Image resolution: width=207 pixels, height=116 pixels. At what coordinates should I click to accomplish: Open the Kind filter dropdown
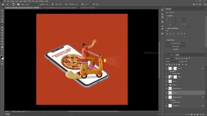pyautogui.click(x=170, y=59)
